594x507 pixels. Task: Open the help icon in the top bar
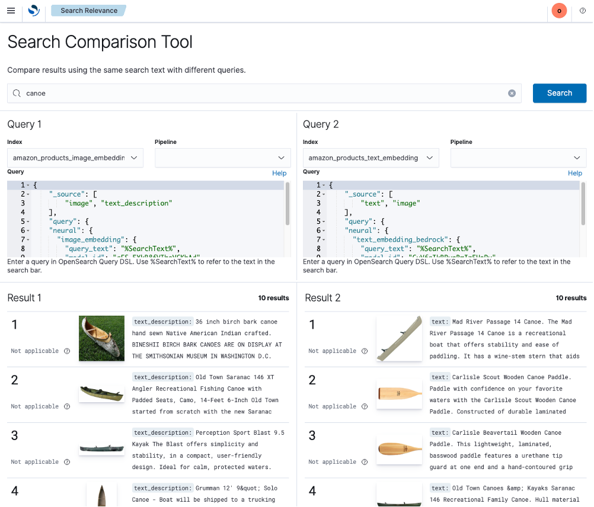tap(582, 10)
